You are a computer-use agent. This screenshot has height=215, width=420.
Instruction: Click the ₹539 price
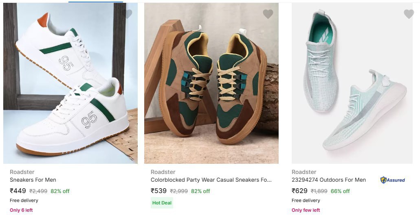point(159,191)
